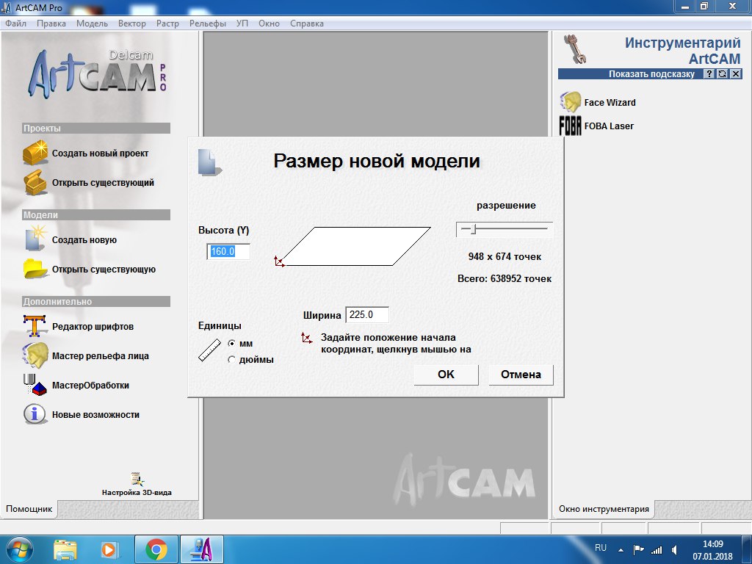Screen dimensions: 752x564
Task: Open the Модель menu
Action: tap(92, 23)
